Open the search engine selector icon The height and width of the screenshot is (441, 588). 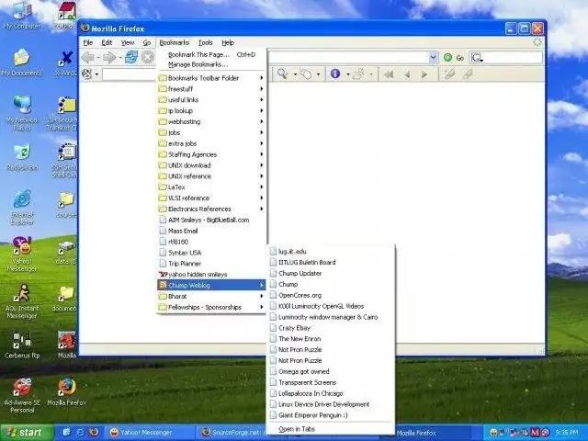[x=477, y=58]
